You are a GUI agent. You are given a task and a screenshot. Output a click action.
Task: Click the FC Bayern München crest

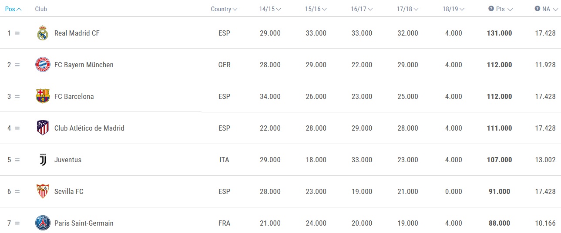tap(43, 65)
